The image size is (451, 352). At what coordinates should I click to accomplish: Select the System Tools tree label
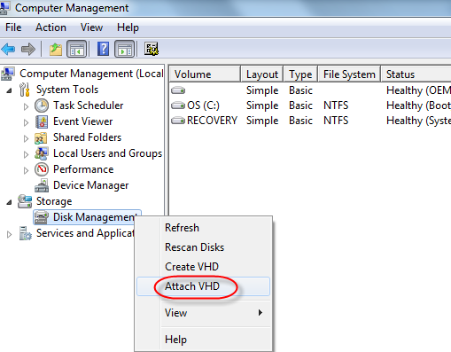[x=67, y=90]
